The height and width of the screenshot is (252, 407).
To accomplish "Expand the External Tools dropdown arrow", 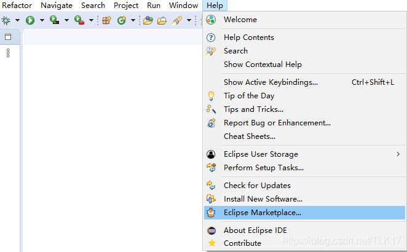I will point(91,20).
